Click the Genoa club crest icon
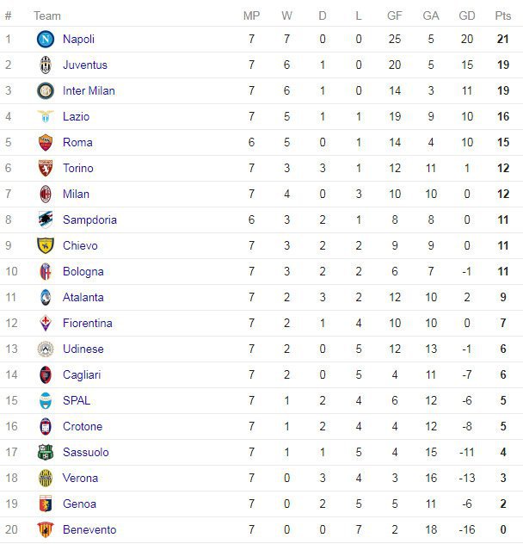The height and width of the screenshot is (544, 523). coord(46,504)
